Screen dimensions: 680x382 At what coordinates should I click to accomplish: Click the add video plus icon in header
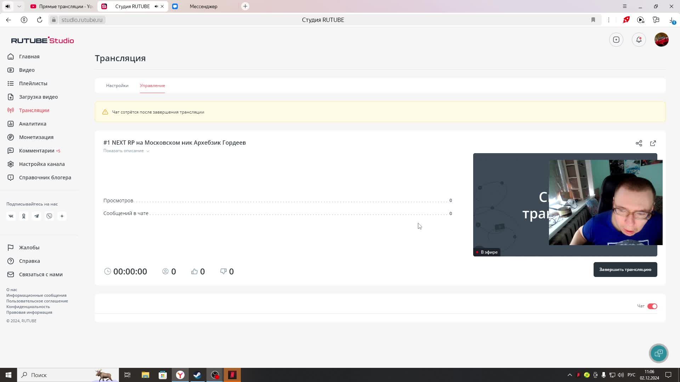coord(616,40)
